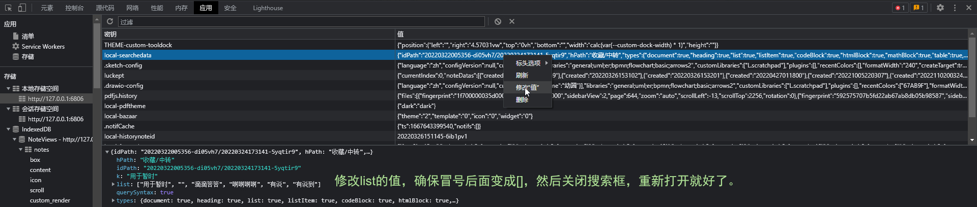The image size is (977, 207).
Task: Open the Service Workers item
Action: [43, 46]
